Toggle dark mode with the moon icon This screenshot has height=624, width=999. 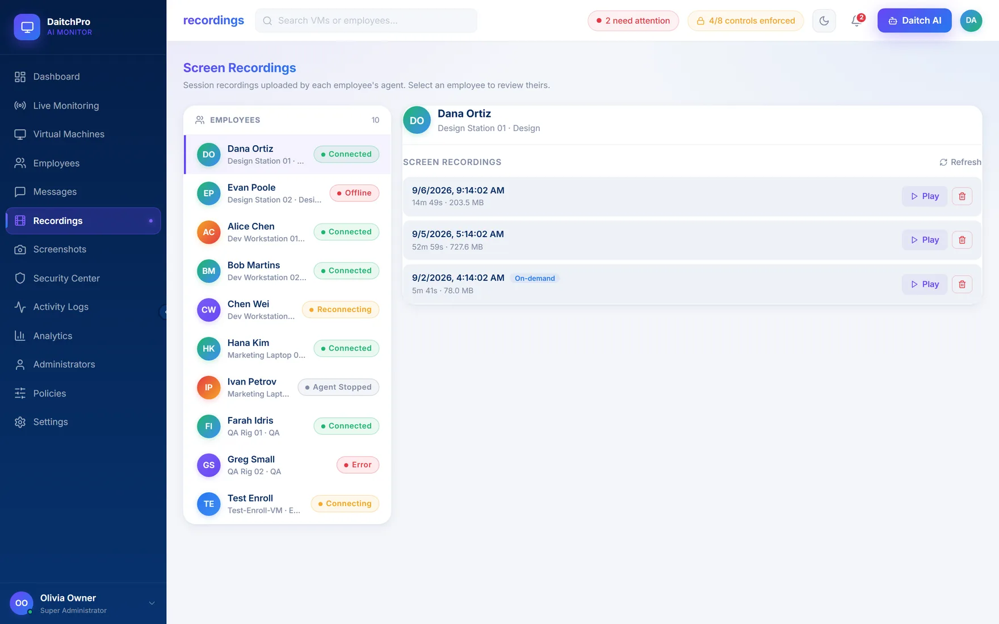824,20
